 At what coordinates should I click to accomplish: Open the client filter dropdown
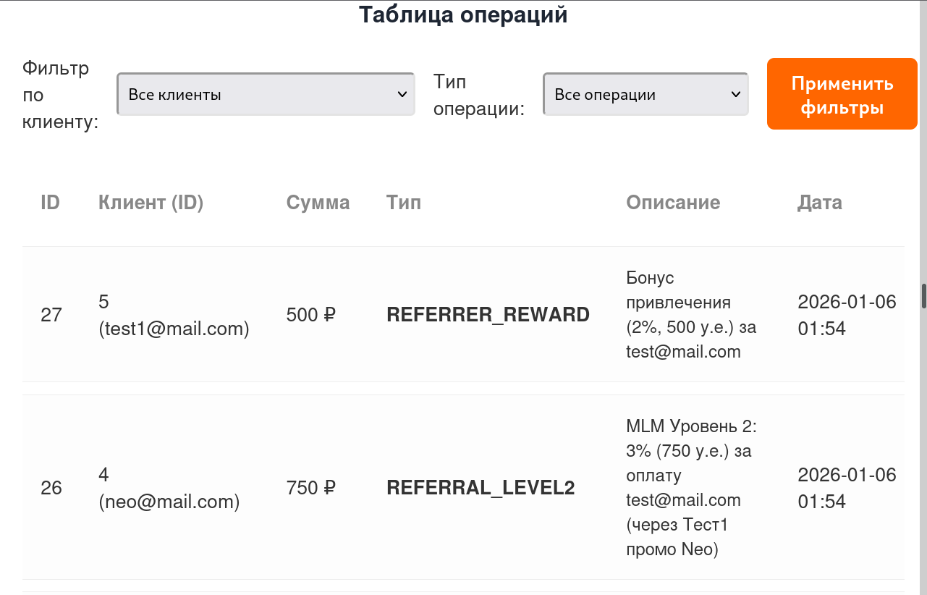[x=266, y=94]
